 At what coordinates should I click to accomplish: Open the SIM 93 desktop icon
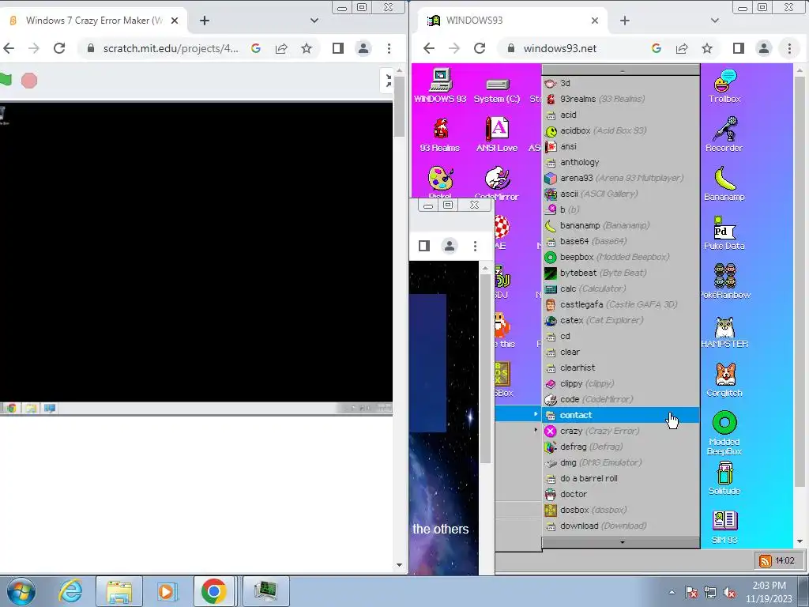pos(724,526)
